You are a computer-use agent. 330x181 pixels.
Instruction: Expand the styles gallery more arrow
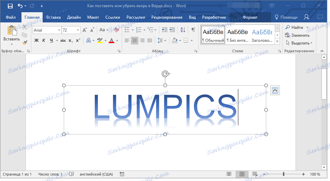click(x=277, y=41)
